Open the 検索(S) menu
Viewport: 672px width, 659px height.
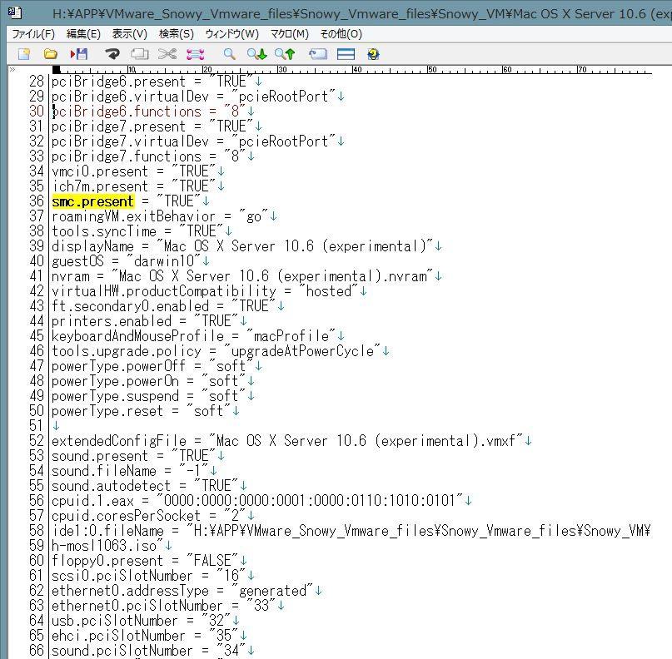pyautogui.click(x=177, y=34)
